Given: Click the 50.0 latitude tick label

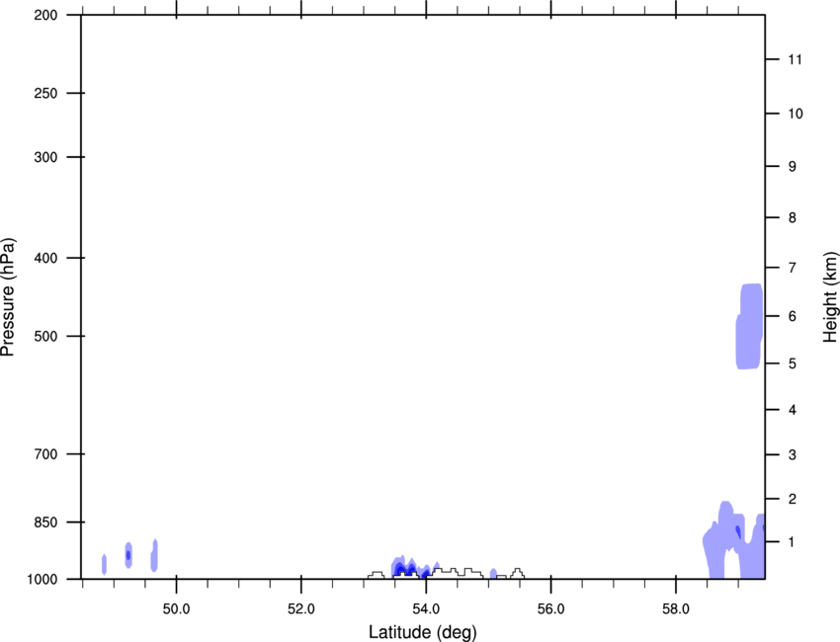Looking at the screenshot, I should pos(176,609).
